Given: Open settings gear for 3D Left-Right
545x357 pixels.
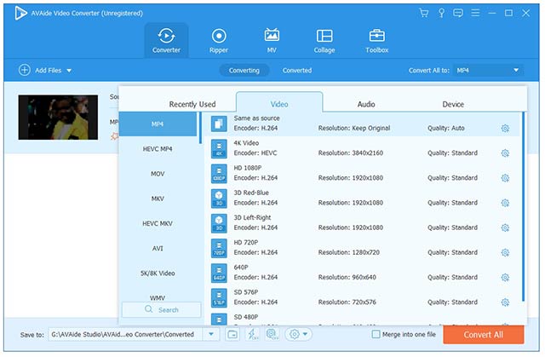Looking at the screenshot, I should [505, 227].
